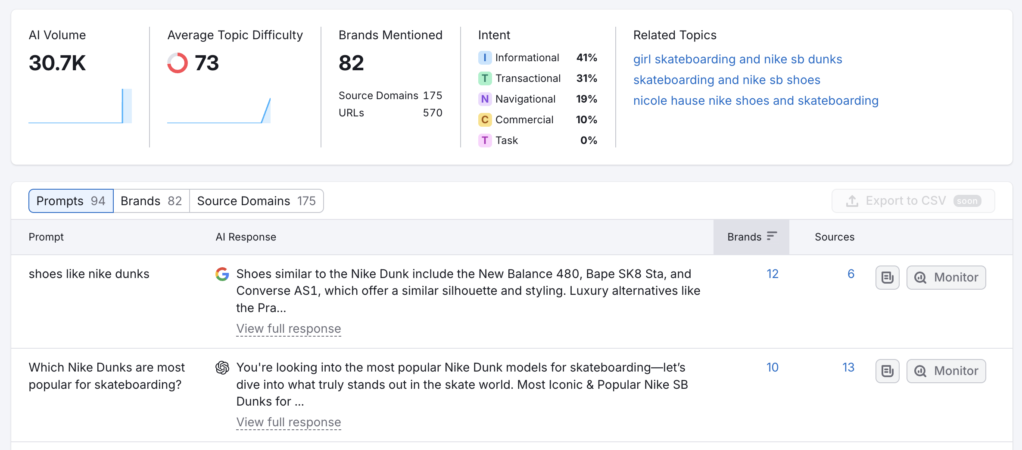The height and width of the screenshot is (450, 1022).
Task: Switch to the Brands tab
Action: point(151,200)
